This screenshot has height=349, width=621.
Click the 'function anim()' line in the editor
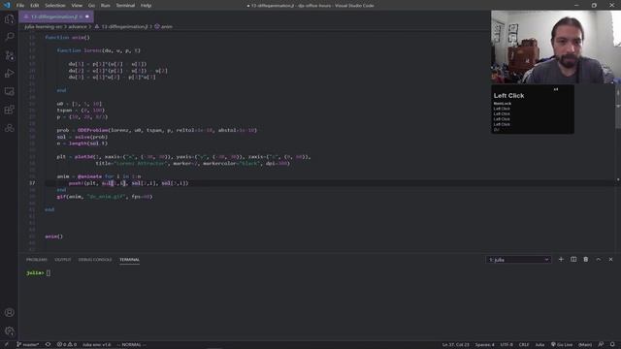tap(67, 37)
